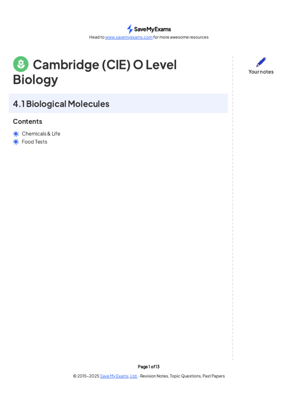Click the star bullet beside Chemicals & Life
298x398 pixels.
[x=16, y=134]
